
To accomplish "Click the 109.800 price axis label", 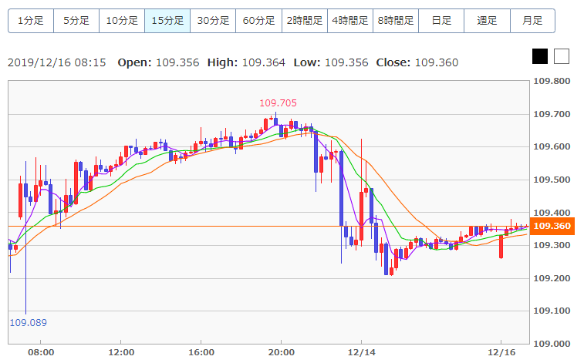I will click(x=552, y=81).
